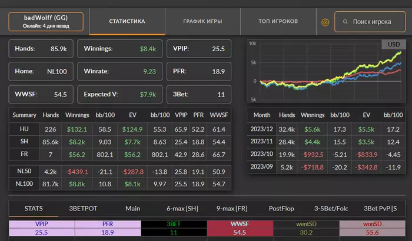
Task: Switch to the PostFlop sub-tab
Action: point(281,209)
